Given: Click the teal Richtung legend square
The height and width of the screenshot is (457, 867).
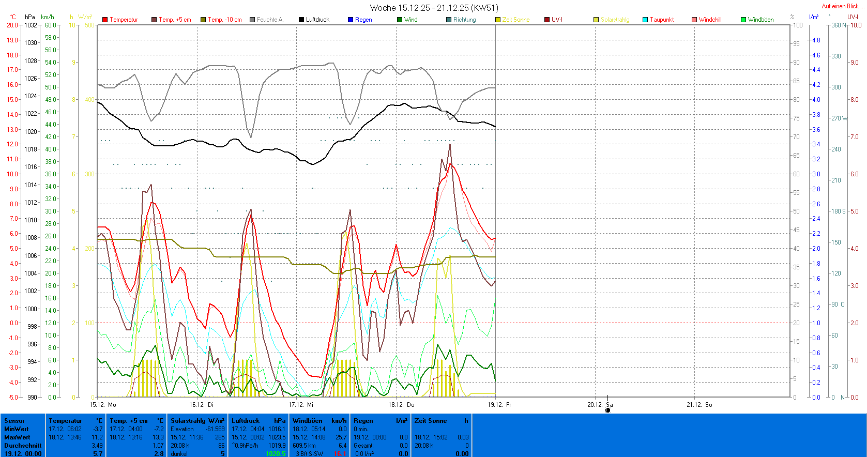Looking at the screenshot, I should click(449, 20).
